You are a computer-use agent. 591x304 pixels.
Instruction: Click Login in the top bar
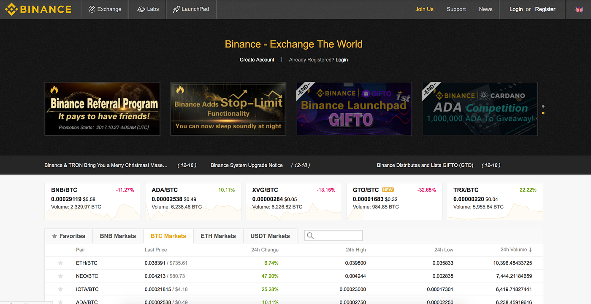point(516,9)
